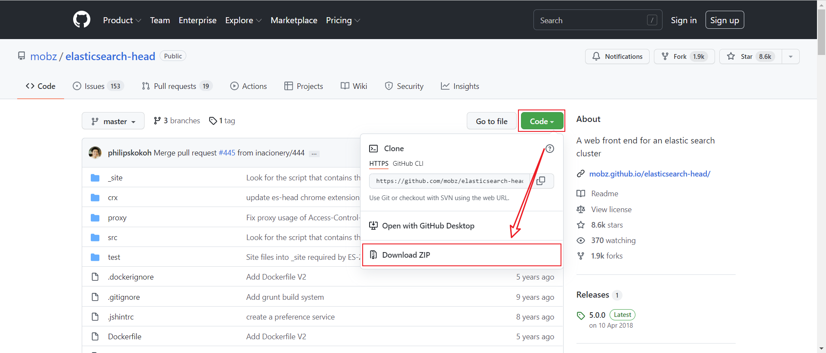Open the Product dropdown menu
Viewport: 826px width, 353px height.
[122, 20]
